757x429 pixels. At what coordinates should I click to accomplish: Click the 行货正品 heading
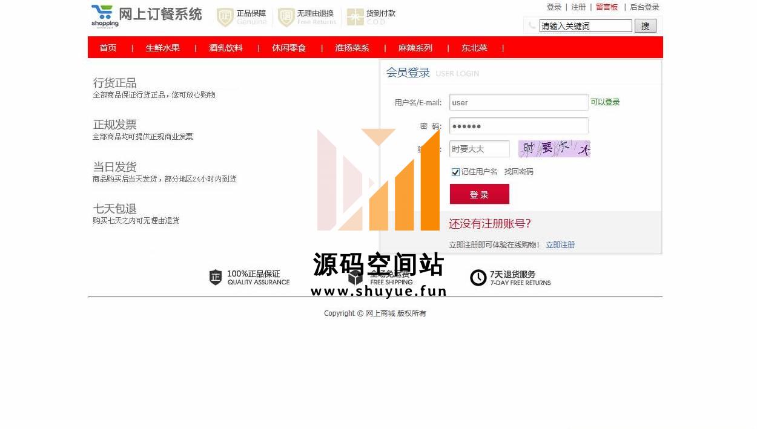(x=114, y=82)
